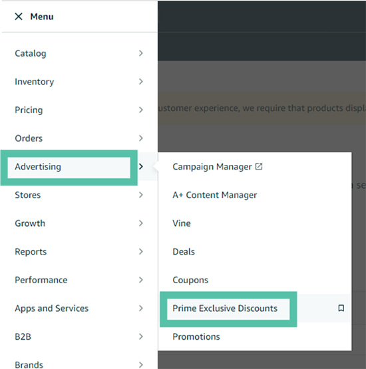Screen dimensions: 366x369
Task: Select Coupons in the submenu
Action: pyautogui.click(x=190, y=280)
